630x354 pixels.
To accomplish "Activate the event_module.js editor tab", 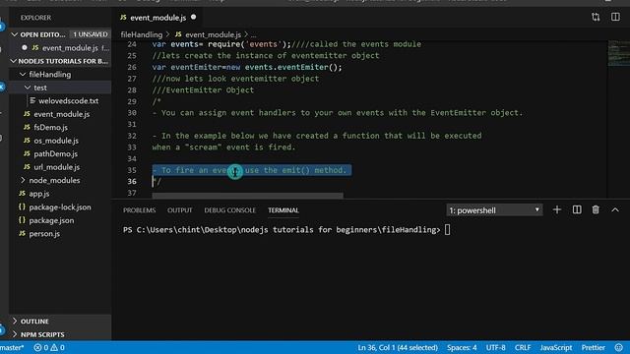I will (157, 18).
